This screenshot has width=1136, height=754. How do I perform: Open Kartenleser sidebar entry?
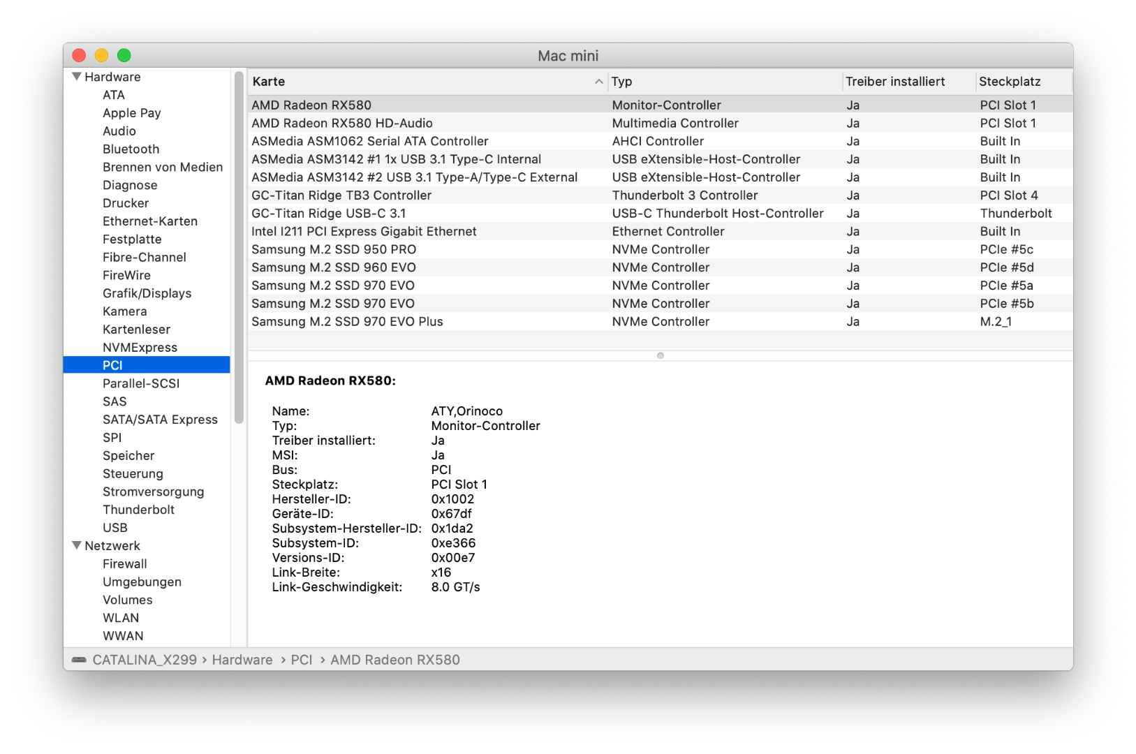point(137,330)
